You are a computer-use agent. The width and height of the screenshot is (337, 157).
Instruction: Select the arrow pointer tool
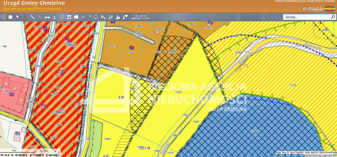tap(18, 17)
